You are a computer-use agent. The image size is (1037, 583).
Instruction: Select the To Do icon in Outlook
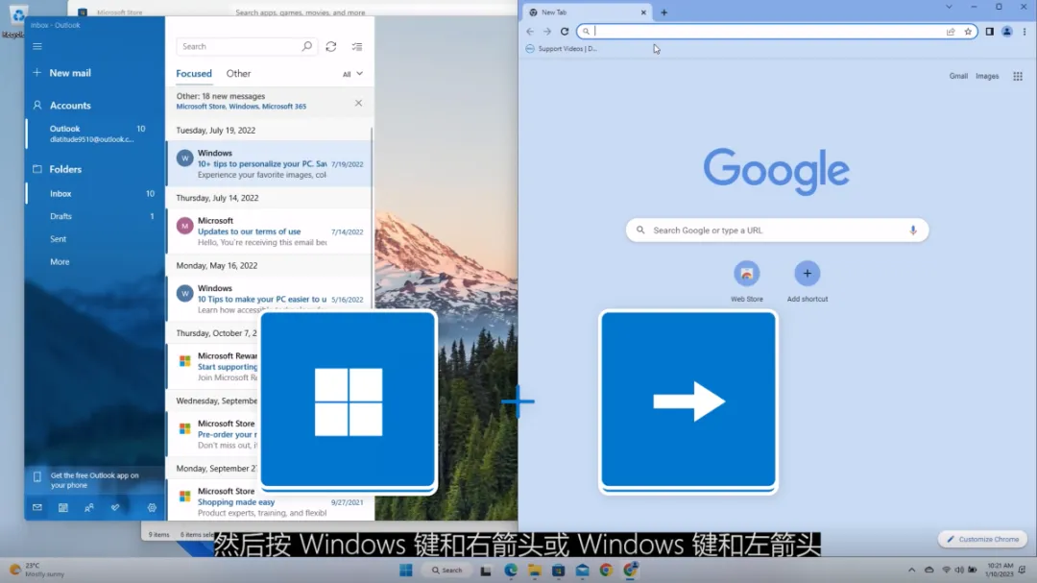[115, 507]
